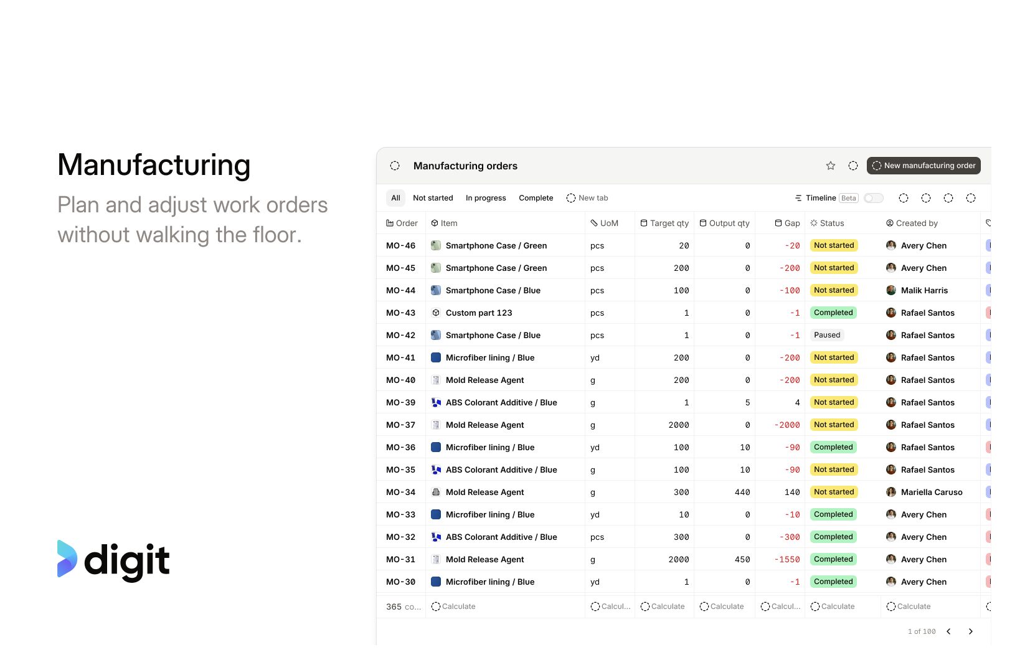Click New manufacturing order button
Image resolution: width=1030 pixels, height=670 pixels.
click(x=924, y=166)
